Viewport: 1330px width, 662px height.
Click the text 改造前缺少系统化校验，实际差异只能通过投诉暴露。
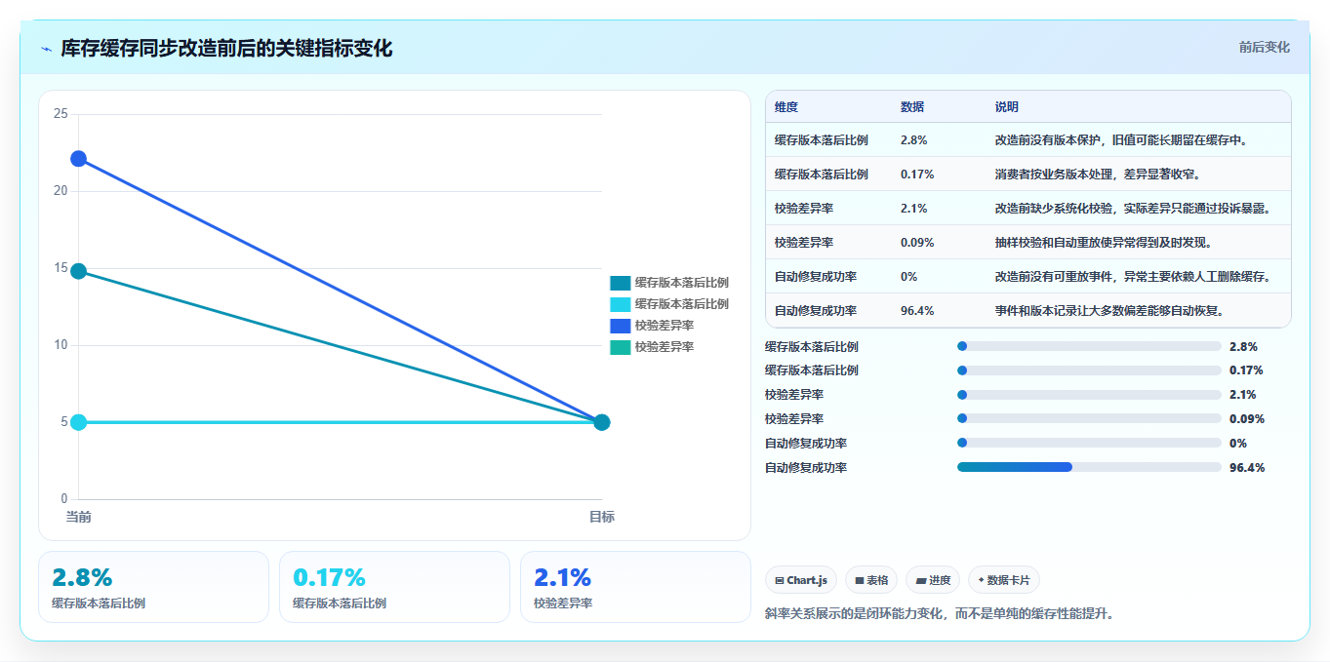[1133, 209]
